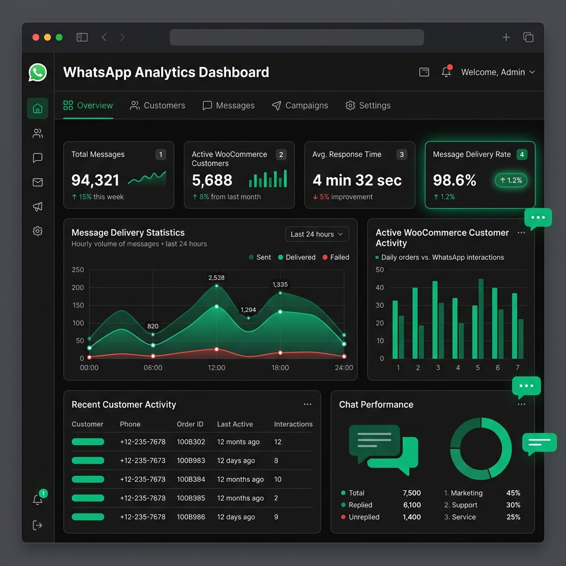
Task: Switch to the Overview tab
Action: point(88,106)
